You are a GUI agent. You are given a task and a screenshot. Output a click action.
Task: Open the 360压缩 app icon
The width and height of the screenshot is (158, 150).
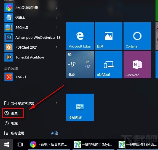point(9,27)
